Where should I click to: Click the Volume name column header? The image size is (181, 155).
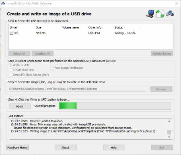74,27
